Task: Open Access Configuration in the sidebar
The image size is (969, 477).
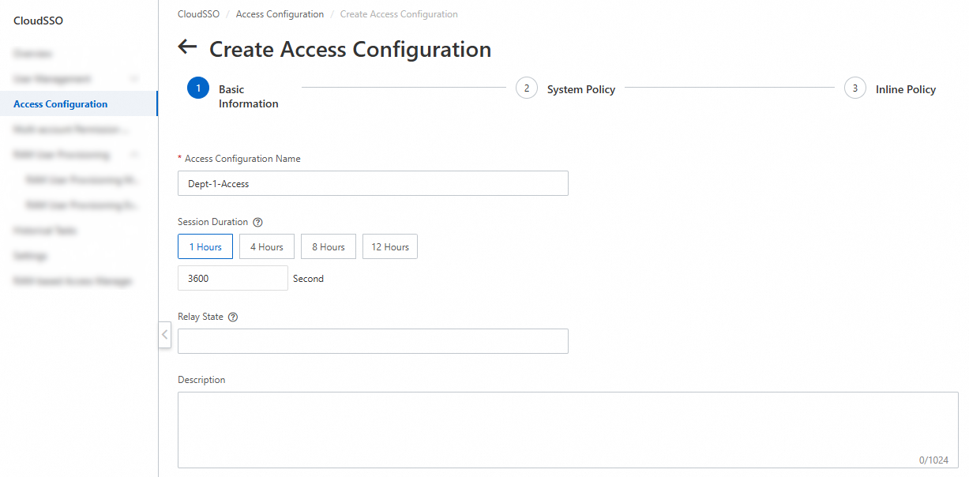Action: coord(61,104)
